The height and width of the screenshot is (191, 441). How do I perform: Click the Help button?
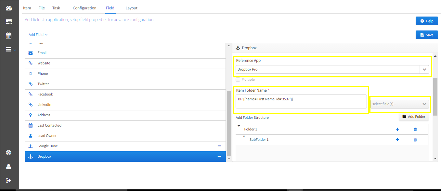click(427, 21)
